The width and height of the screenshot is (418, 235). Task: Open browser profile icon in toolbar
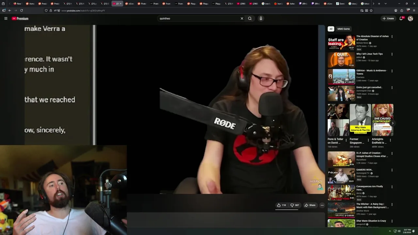(396, 10)
